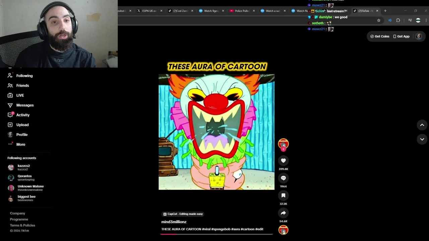Close the Police Pulled tab

click(254, 11)
